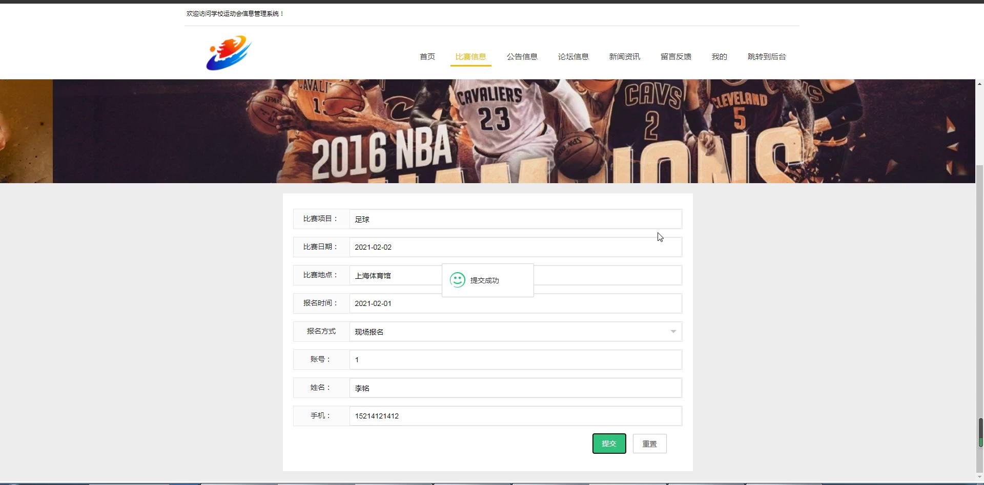Open the 我的 menu item

point(719,57)
